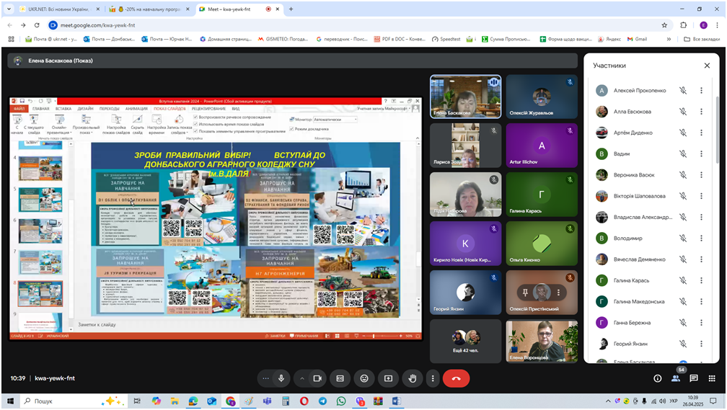
Task: Reload the Meet page
Action: pos(37,25)
